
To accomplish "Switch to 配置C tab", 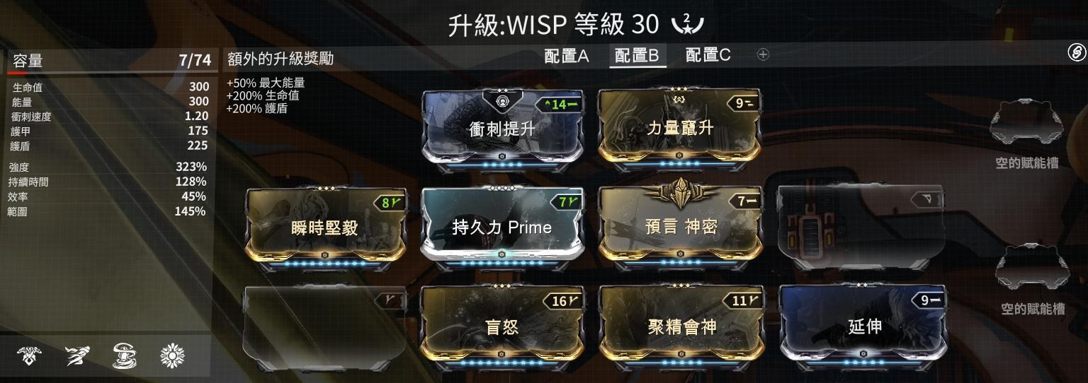I will pyautogui.click(x=708, y=55).
